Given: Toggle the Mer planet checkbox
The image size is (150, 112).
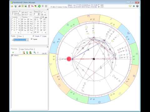Looking at the screenshot, I should [x=22, y=24].
